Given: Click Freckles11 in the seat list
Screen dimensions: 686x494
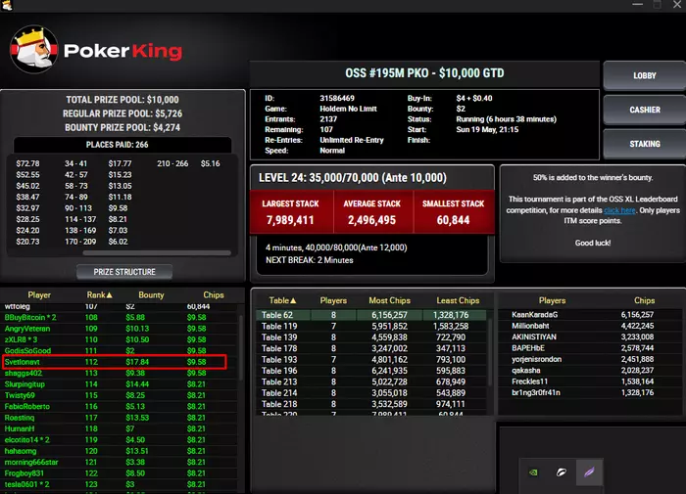Looking at the screenshot, I should coord(590,382).
